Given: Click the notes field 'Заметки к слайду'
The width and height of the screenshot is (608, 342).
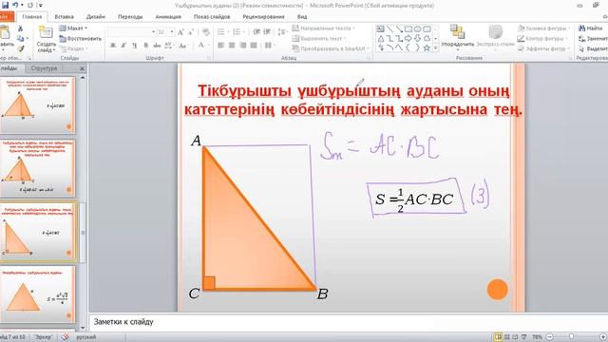Looking at the screenshot, I should pos(348,322).
